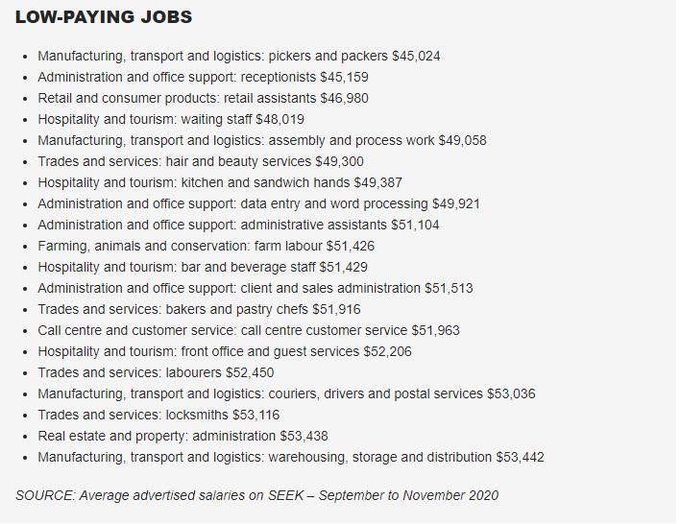
Task: Click data entry and word processing entry
Action: point(258,203)
